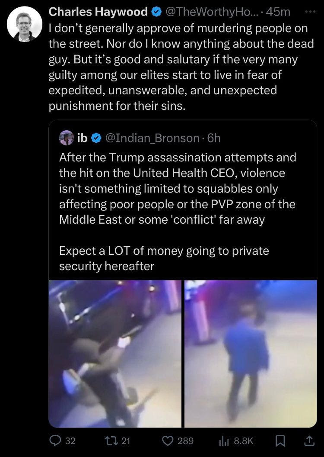Click the 6h quoted post timestamp
Viewport: 324px width, 457px height.
[214, 138]
